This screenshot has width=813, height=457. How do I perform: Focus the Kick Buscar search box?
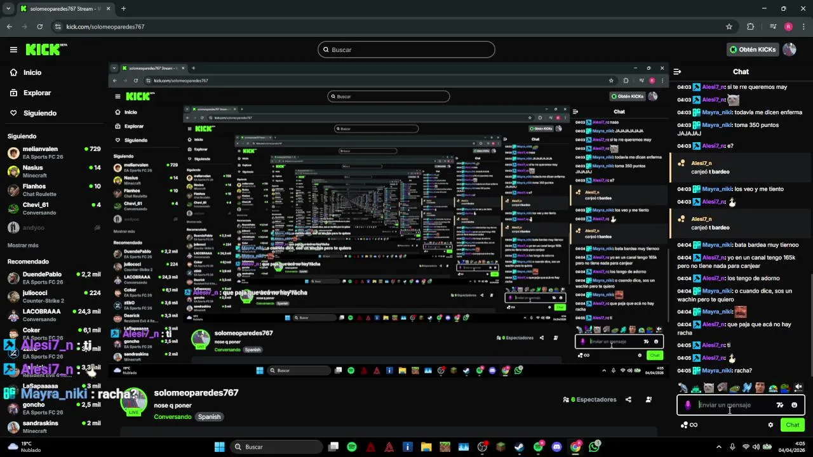click(x=406, y=50)
